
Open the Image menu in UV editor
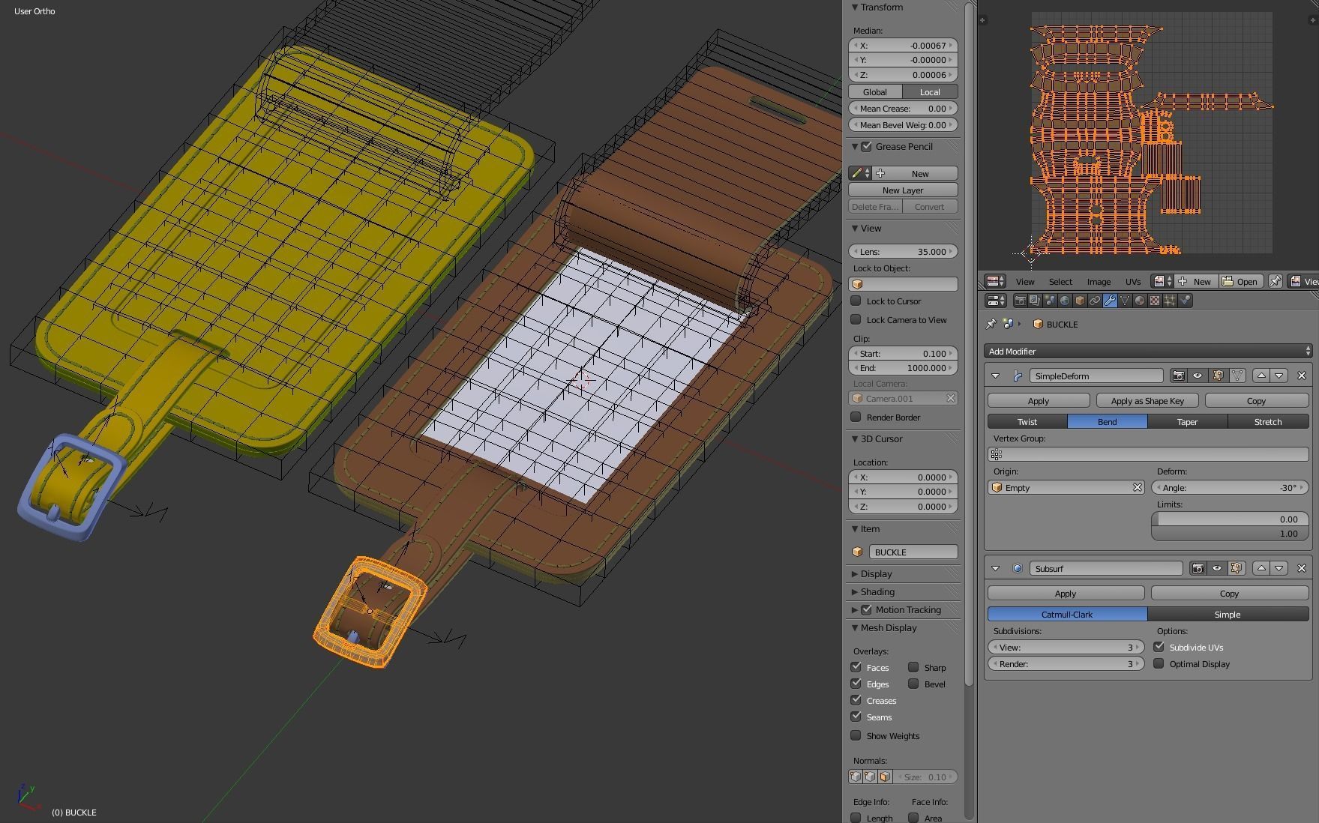point(1099,282)
